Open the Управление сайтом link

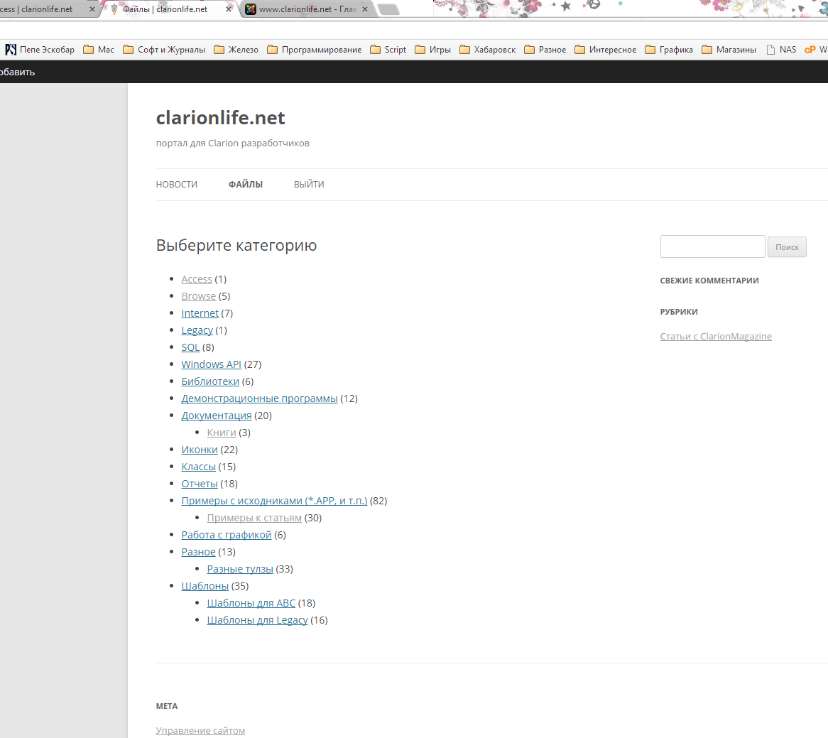(200, 730)
